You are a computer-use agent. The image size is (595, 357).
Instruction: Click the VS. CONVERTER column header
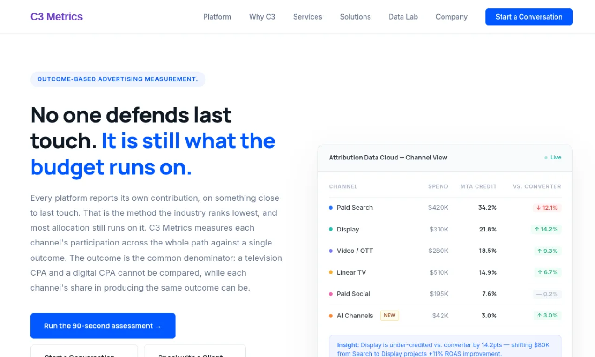coord(537,186)
